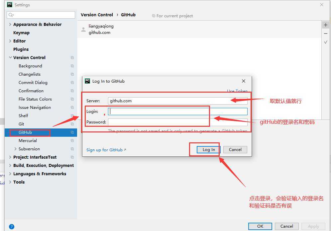Click the remove account minus icon
The width and height of the screenshot is (331, 231).
[x=325, y=34]
